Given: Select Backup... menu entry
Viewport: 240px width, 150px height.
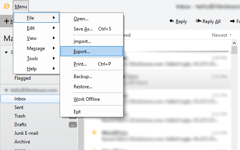Looking at the screenshot, I should pyautogui.click(x=92, y=77).
